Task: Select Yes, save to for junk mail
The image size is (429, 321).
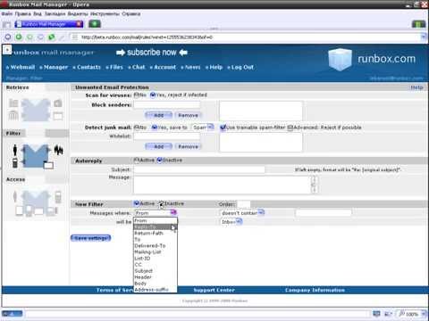Action: (155, 128)
